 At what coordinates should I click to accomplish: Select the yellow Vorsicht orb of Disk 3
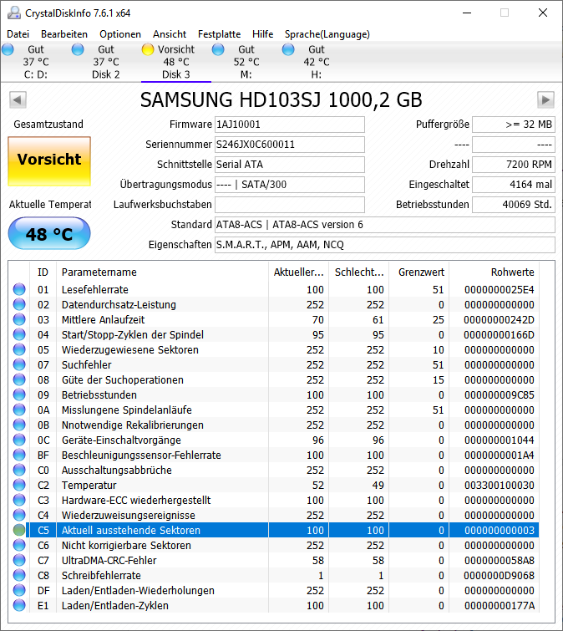pos(148,49)
